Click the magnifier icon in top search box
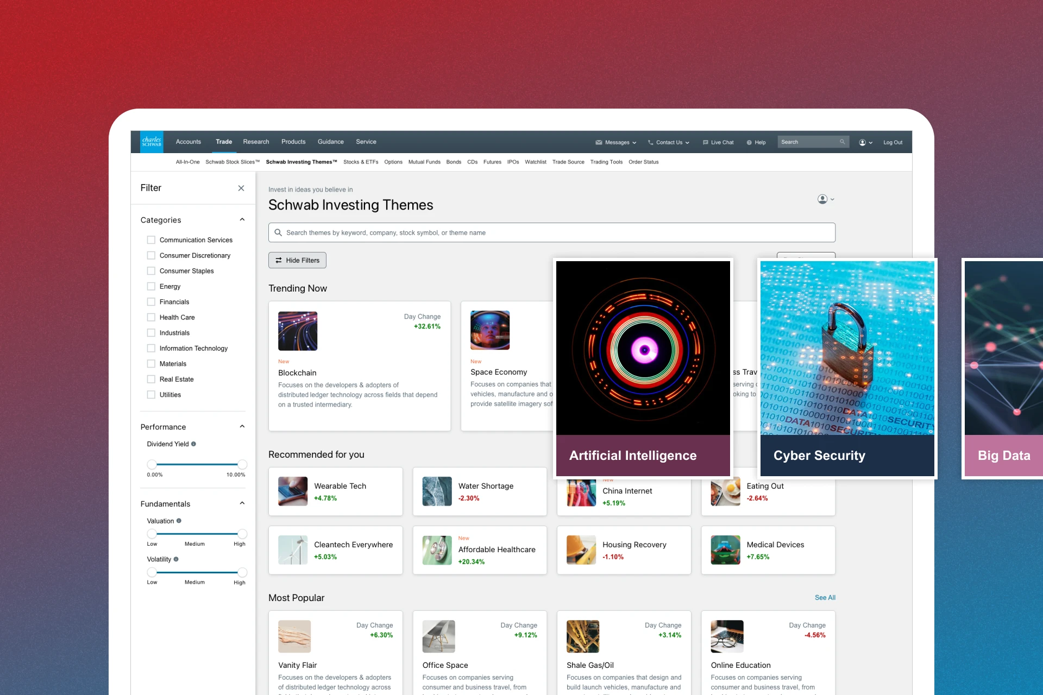Image resolution: width=1043 pixels, height=695 pixels. [842, 142]
